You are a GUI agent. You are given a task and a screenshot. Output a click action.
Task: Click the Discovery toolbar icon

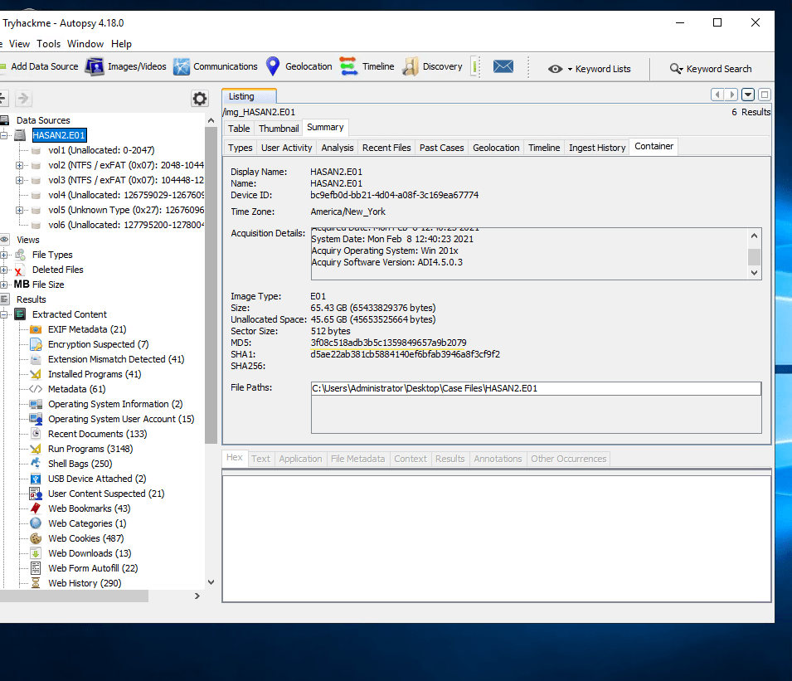click(x=432, y=67)
